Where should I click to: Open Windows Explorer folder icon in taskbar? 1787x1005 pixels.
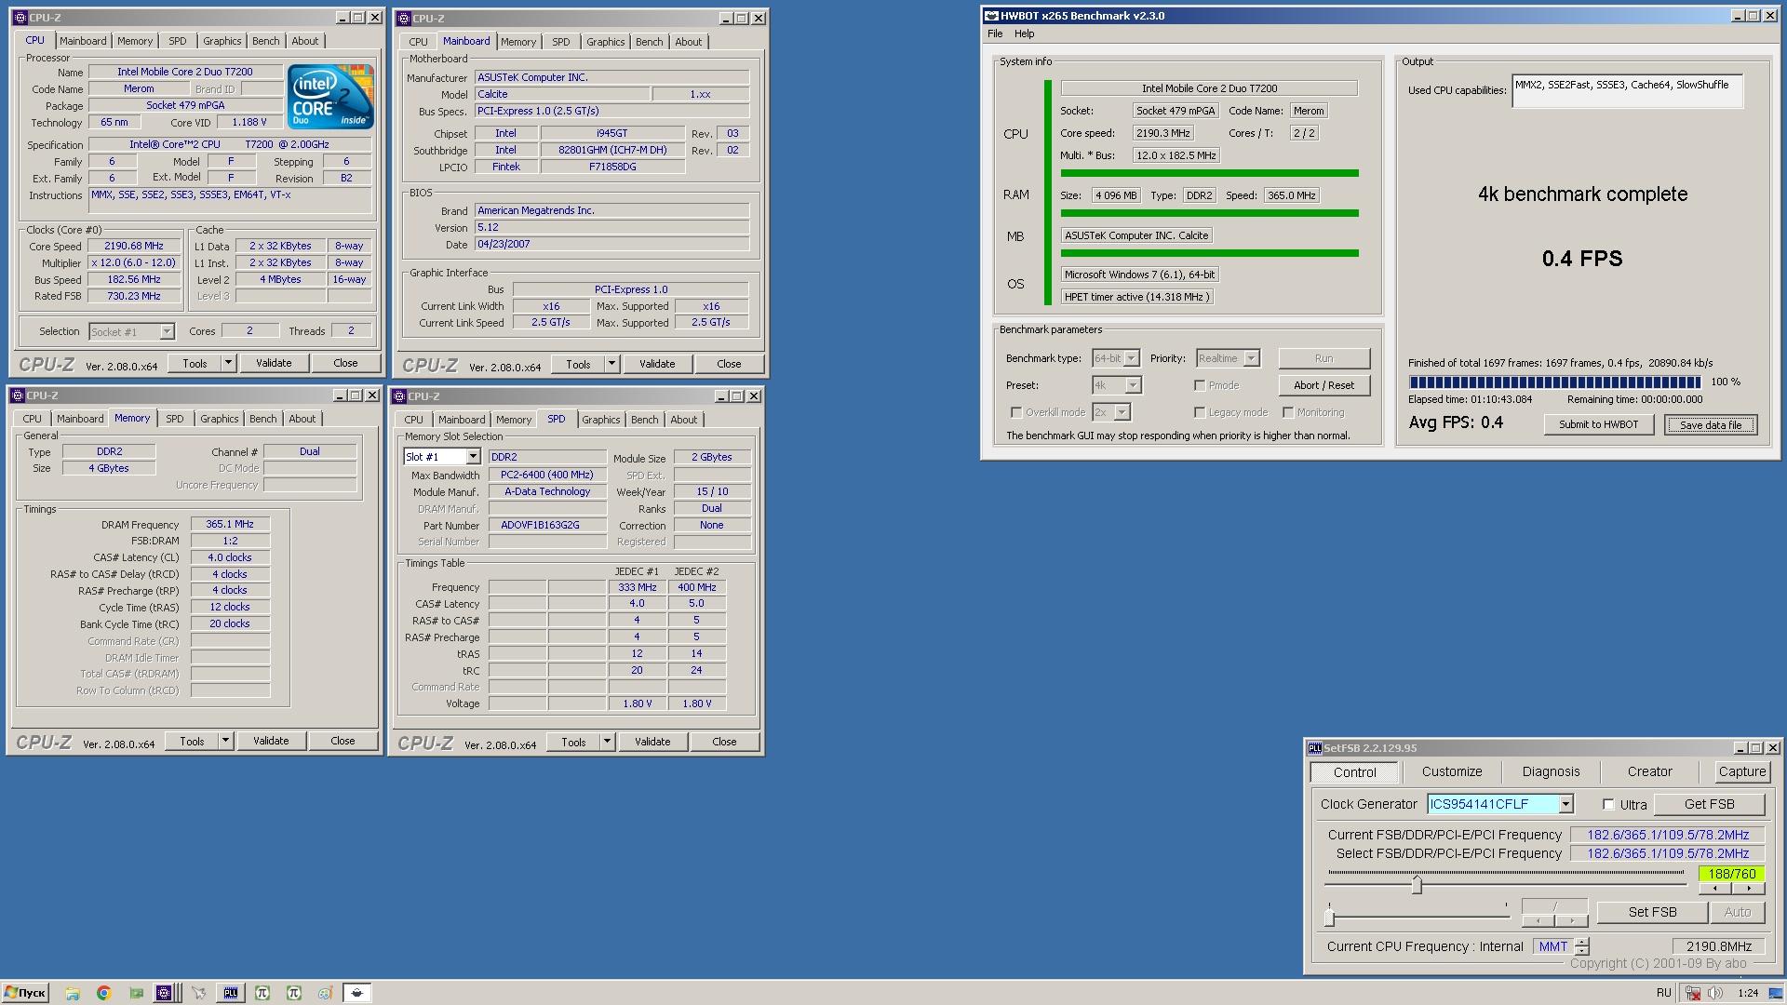(73, 993)
